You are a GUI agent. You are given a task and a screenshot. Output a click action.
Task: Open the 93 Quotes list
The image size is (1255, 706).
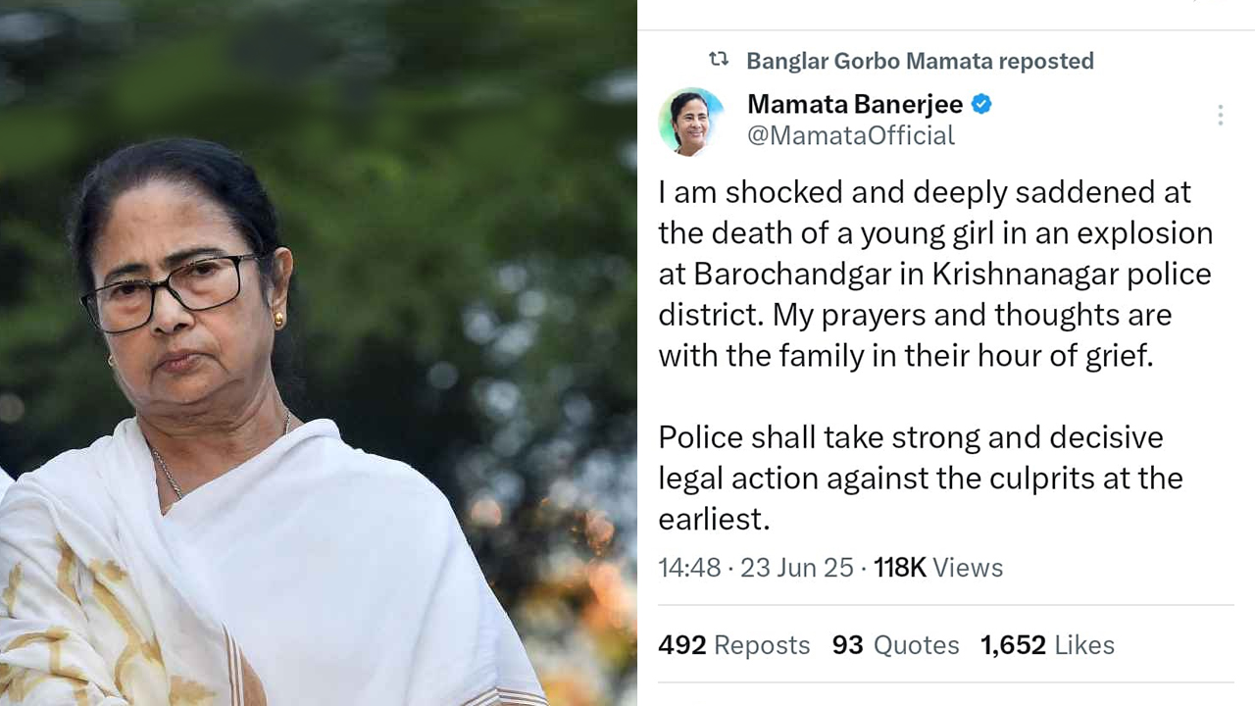tap(895, 645)
